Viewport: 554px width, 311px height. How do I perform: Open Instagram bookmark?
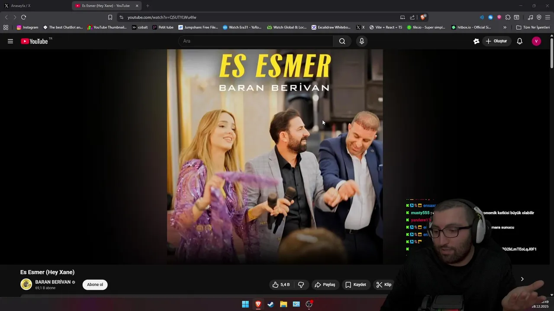27,27
